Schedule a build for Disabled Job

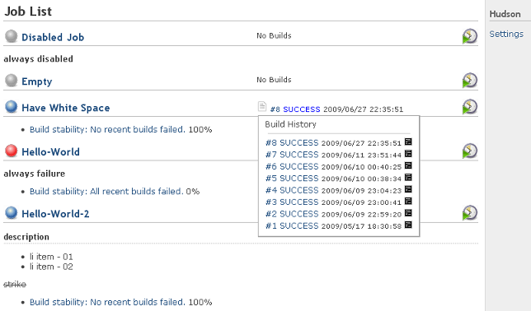pyautogui.click(x=470, y=36)
